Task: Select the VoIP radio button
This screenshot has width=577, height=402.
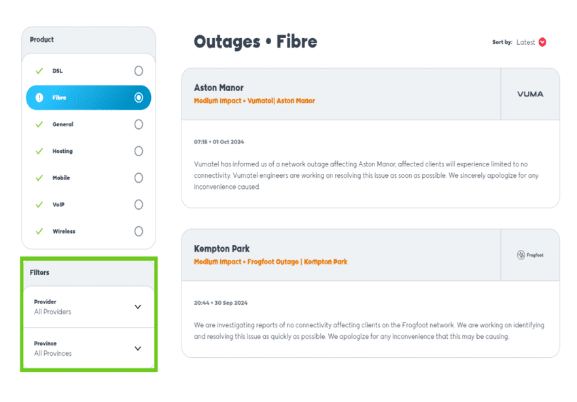Action: pos(139,204)
